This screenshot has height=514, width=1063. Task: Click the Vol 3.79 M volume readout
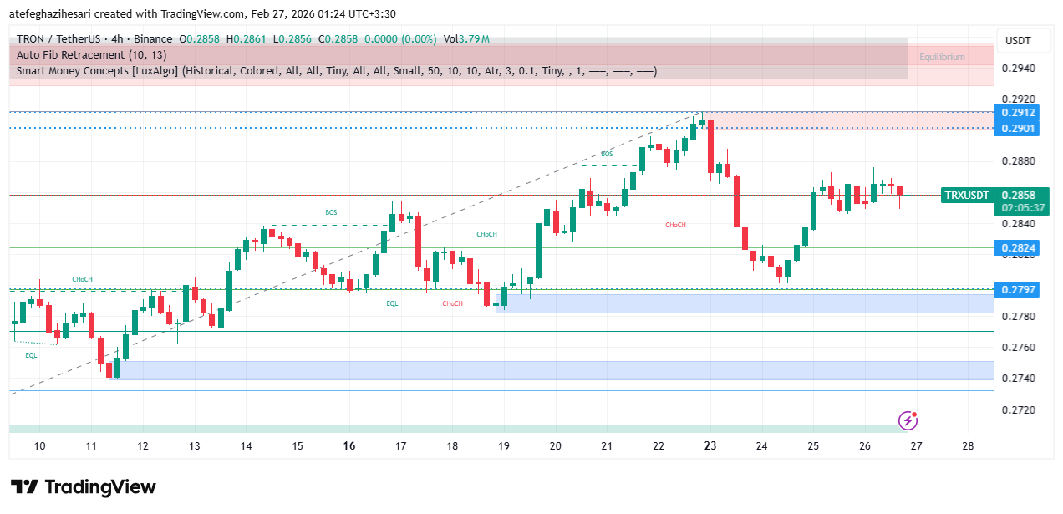466,39
